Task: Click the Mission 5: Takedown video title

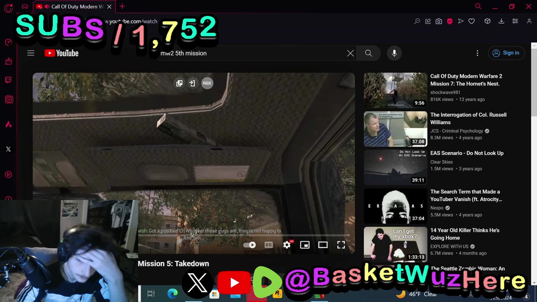Action: [173, 263]
